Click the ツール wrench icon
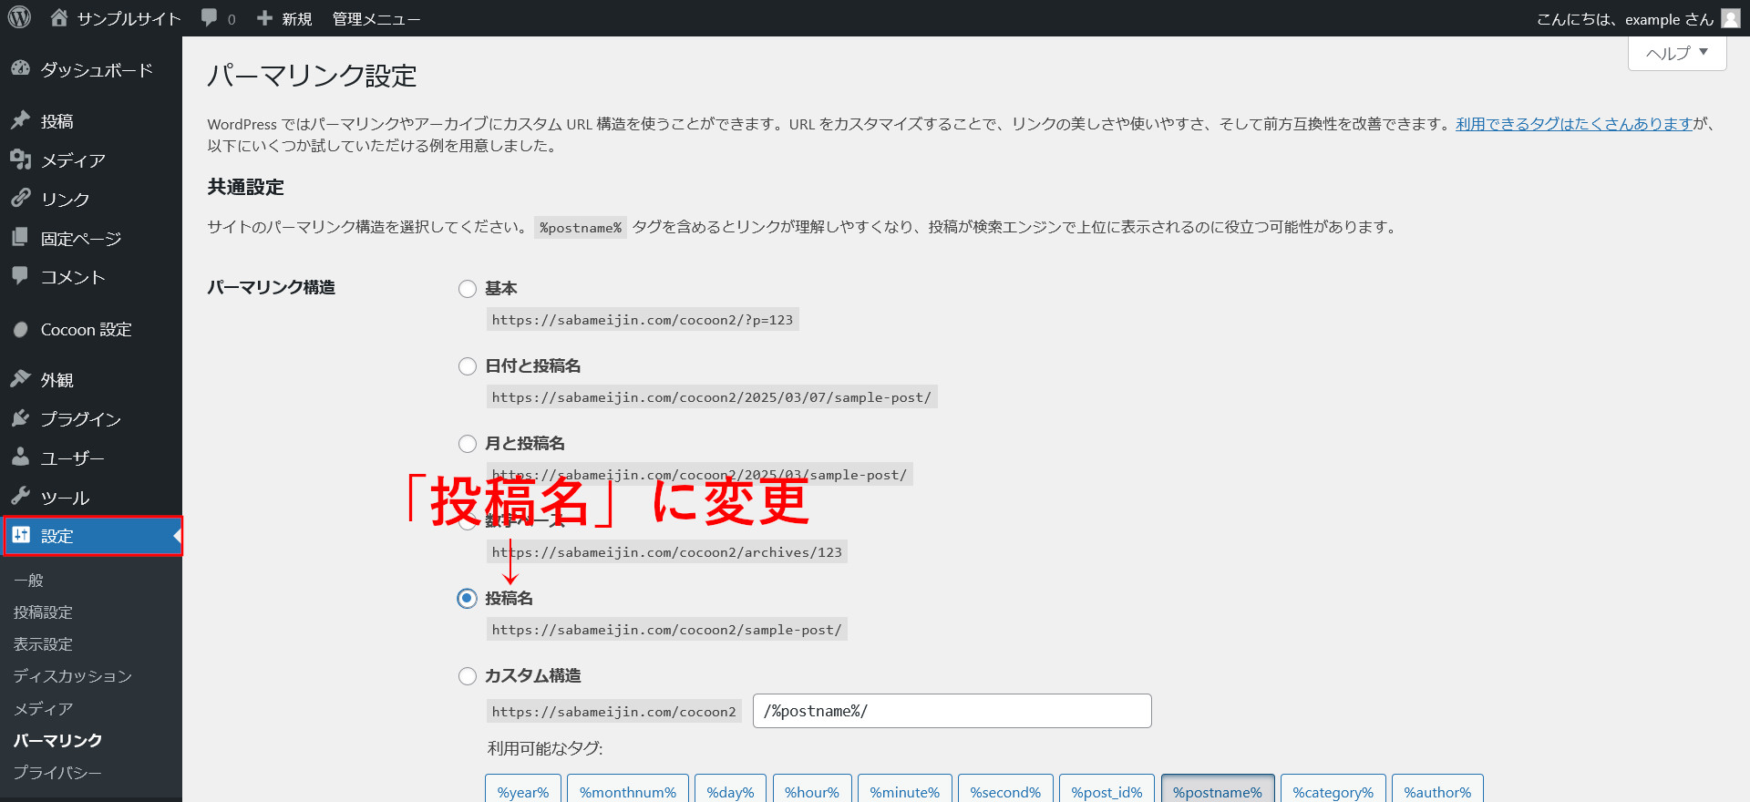 coord(20,497)
